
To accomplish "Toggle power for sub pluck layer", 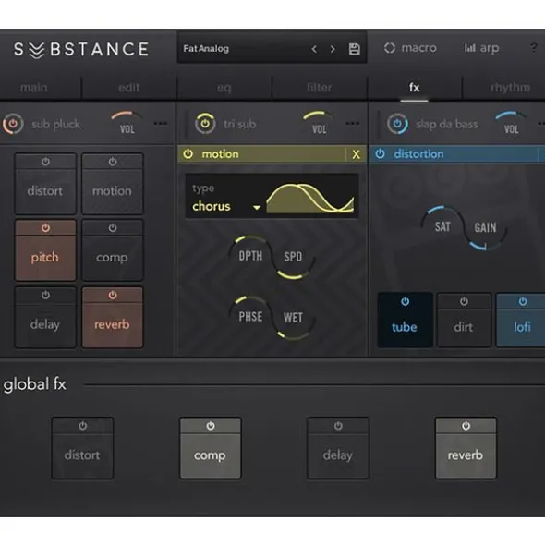I will coord(13,124).
